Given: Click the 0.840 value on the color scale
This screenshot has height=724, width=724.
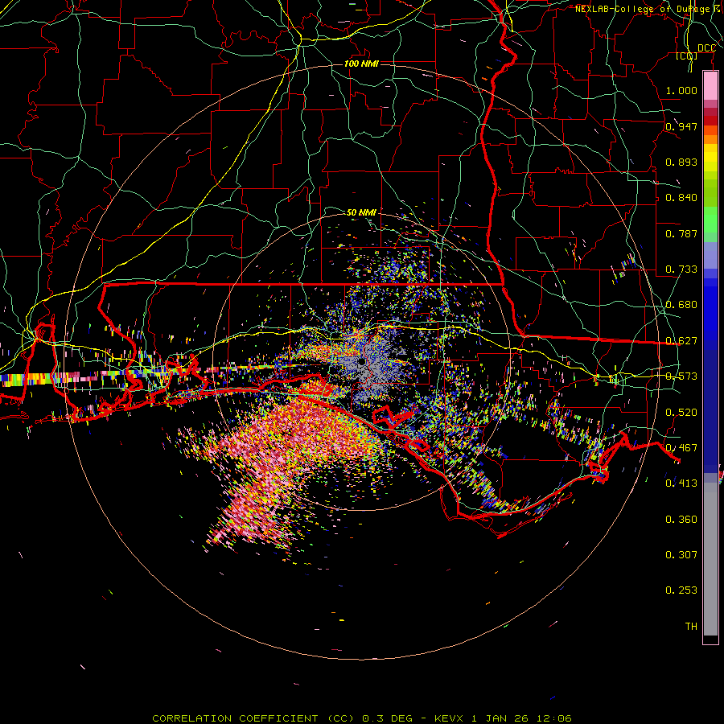Looking at the screenshot, I should click(x=681, y=198).
